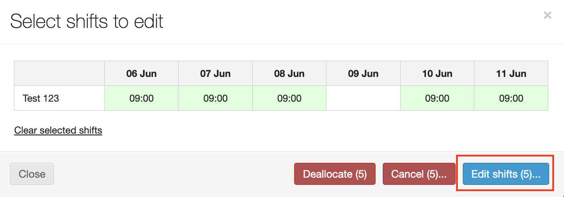The height and width of the screenshot is (197, 564).
Task: Click the 10 Jun column header
Action: 437,74
